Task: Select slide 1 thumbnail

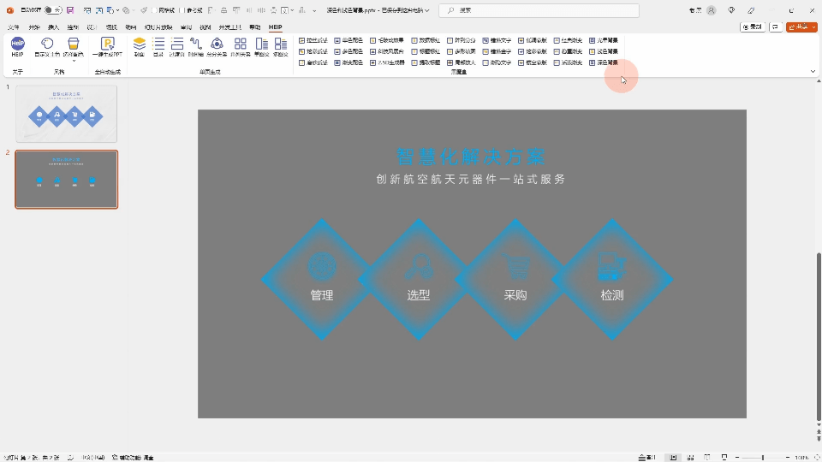Action: pyautogui.click(x=67, y=114)
